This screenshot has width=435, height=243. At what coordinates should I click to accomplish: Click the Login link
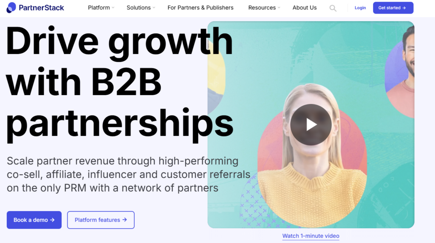tap(360, 8)
